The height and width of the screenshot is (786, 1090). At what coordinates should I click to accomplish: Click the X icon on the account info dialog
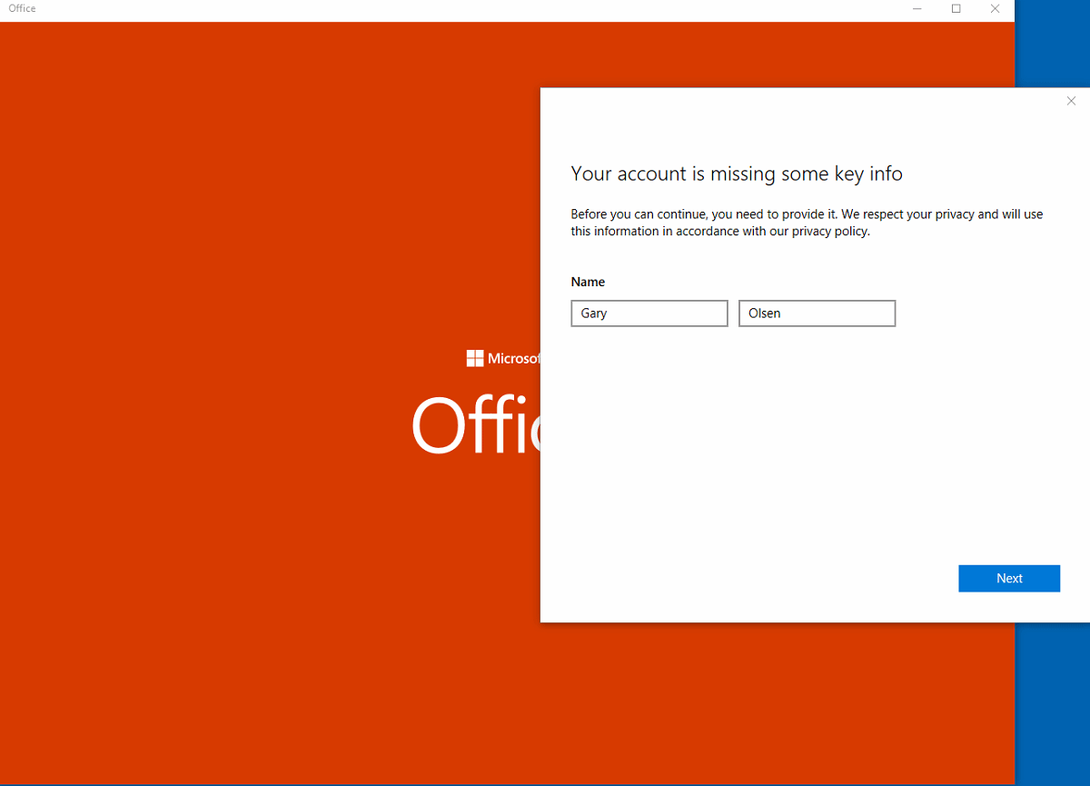pyautogui.click(x=1071, y=101)
